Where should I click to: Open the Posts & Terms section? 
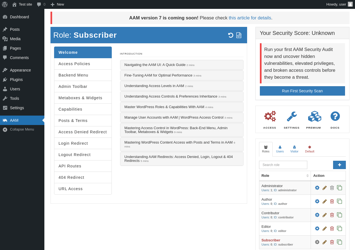click(x=83, y=121)
